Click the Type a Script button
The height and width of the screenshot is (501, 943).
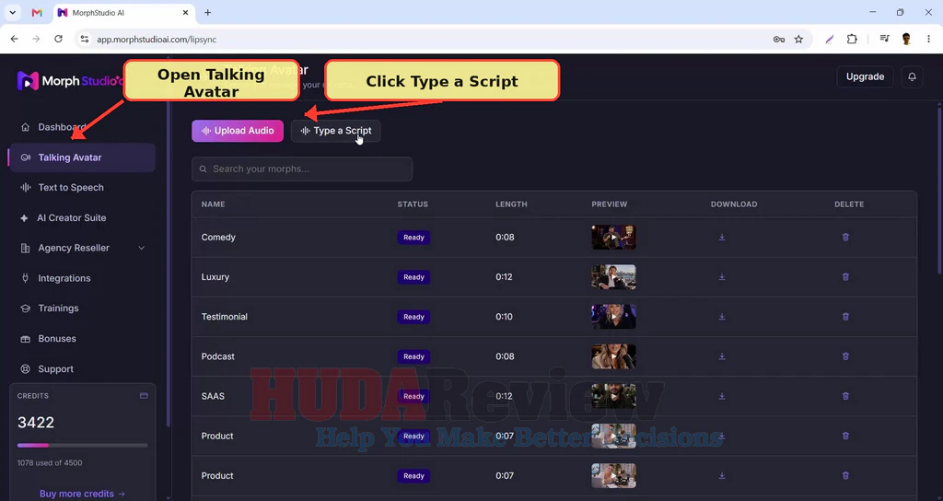pos(335,131)
